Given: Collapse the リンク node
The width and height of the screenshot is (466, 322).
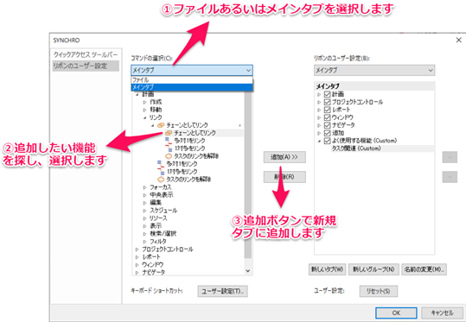Looking at the screenshot, I should pyautogui.click(x=144, y=117).
